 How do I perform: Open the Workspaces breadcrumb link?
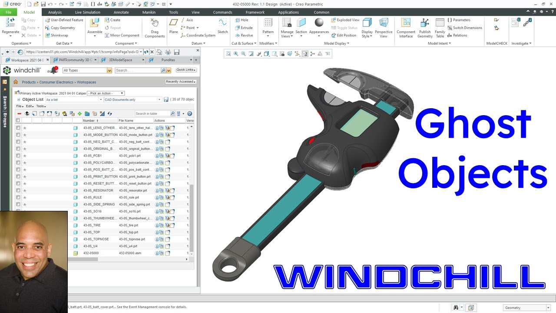click(86, 82)
